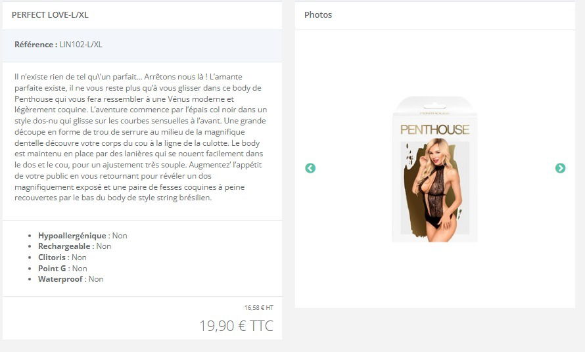Screen dimensions: 585x352
Task: Click the Clitoris attribute line
Action: coord(62,257)
